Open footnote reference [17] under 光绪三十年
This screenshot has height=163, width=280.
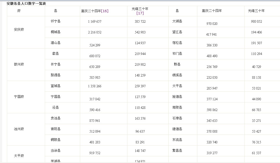click(x=140, y=13)
